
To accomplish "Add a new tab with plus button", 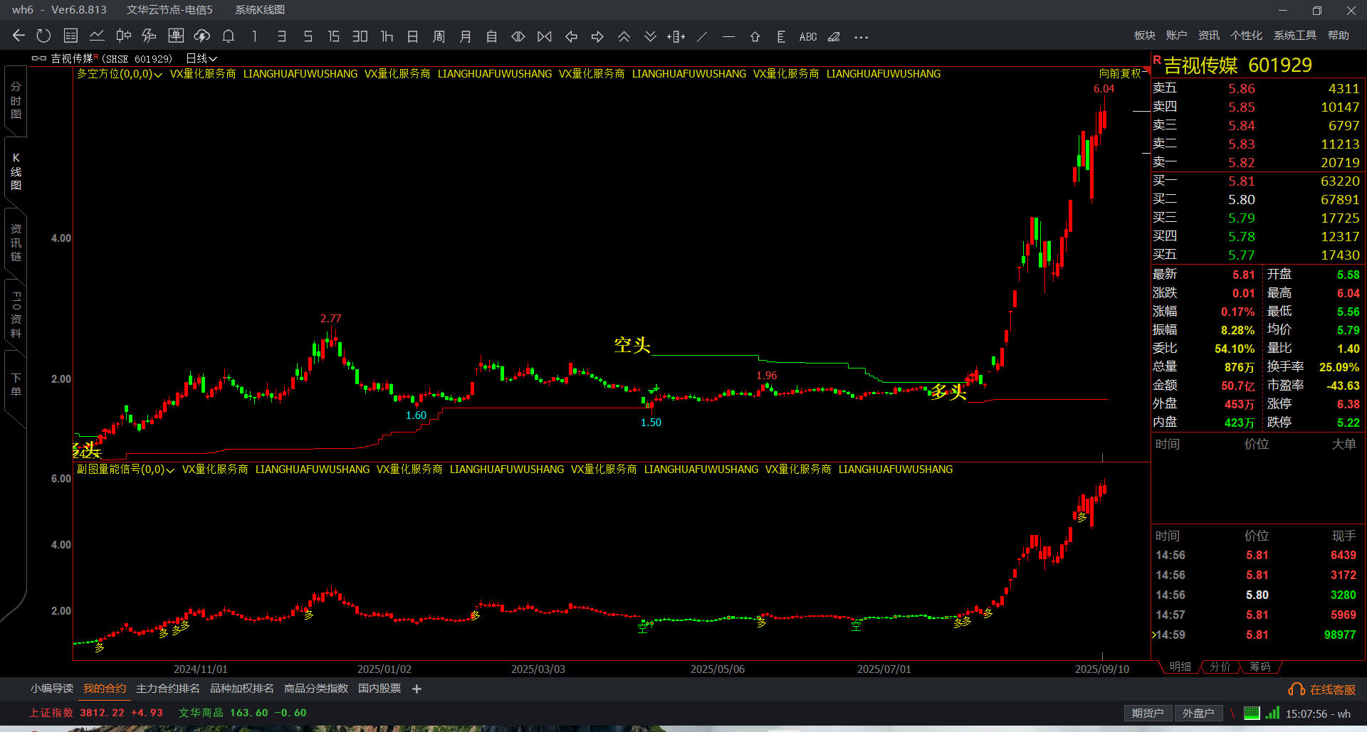I will 417,689.
